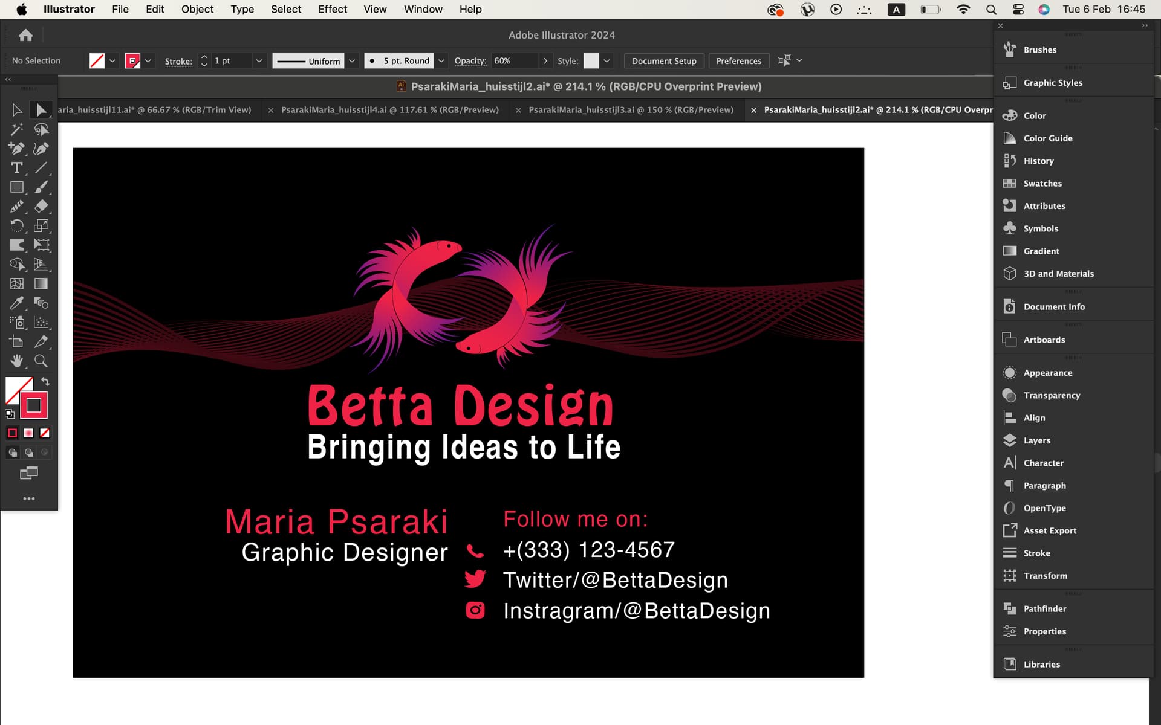Select the Curvature tool
This screenshot has width=1161, height=725.
(41, 149)
